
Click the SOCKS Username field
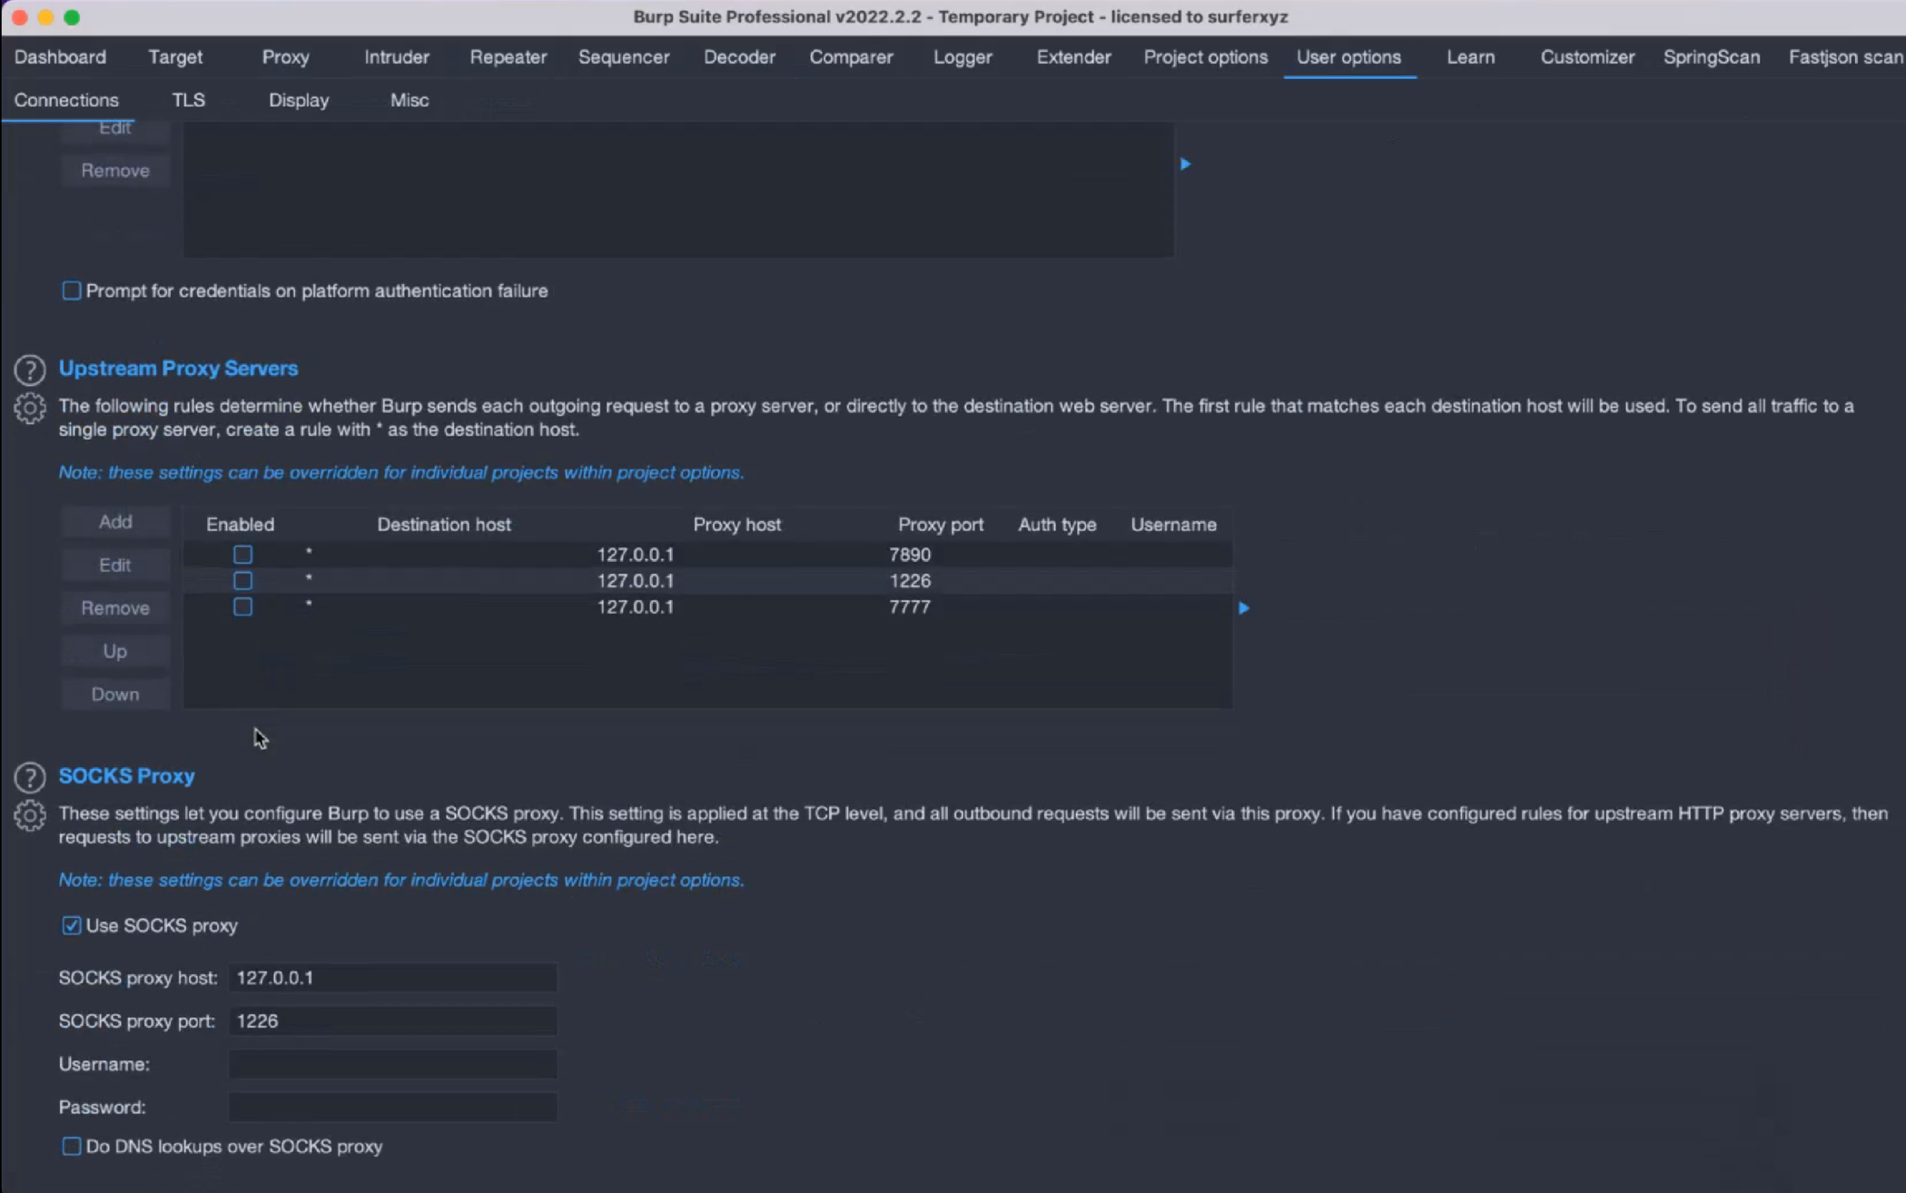392,1064
